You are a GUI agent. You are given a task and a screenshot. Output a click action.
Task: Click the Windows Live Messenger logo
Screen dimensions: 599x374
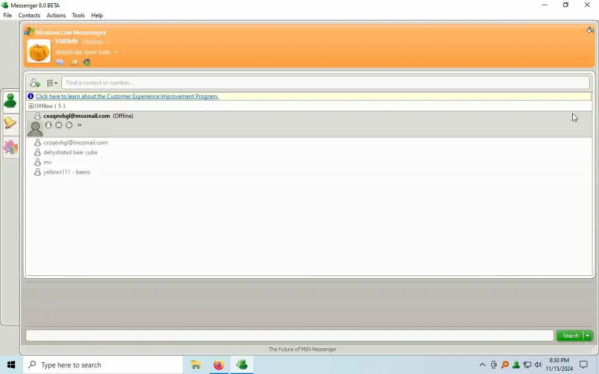click(x=66, y=32)
